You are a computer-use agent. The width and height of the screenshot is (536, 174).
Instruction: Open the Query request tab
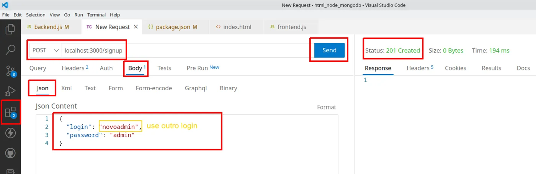38,68
